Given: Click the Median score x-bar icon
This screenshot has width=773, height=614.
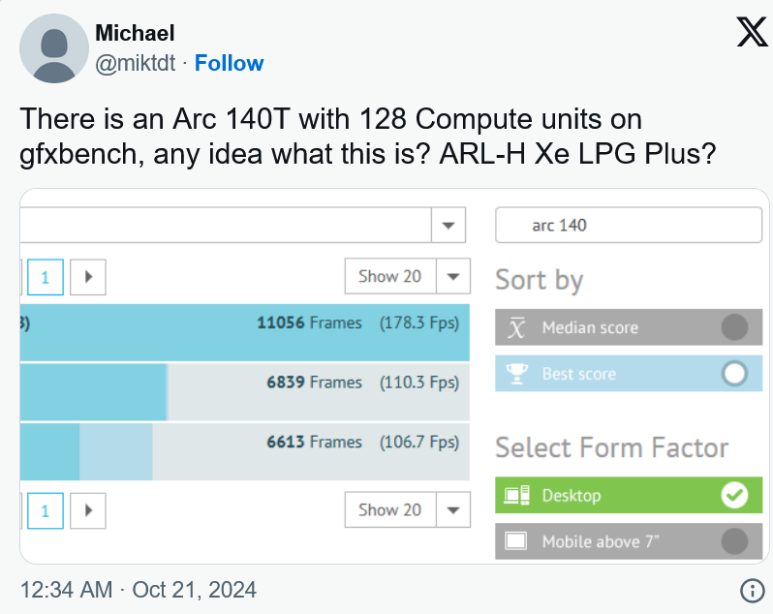Looking at the screenshot, I should 516,327.
